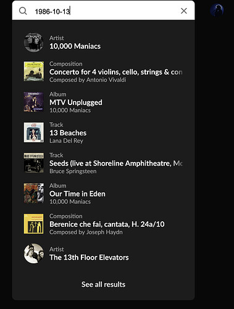Click the magnifying glass search icon
234x309 pixels.
point(23,11)
